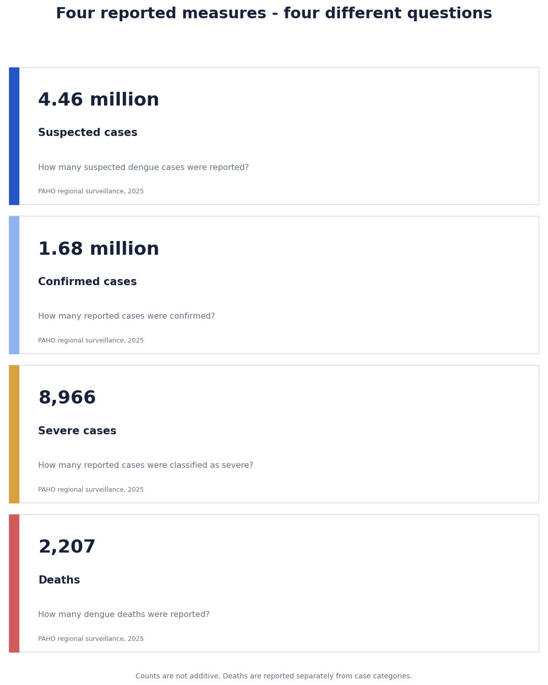
Task: Click the 2,207 deaths number
Action: coord(67,547)
